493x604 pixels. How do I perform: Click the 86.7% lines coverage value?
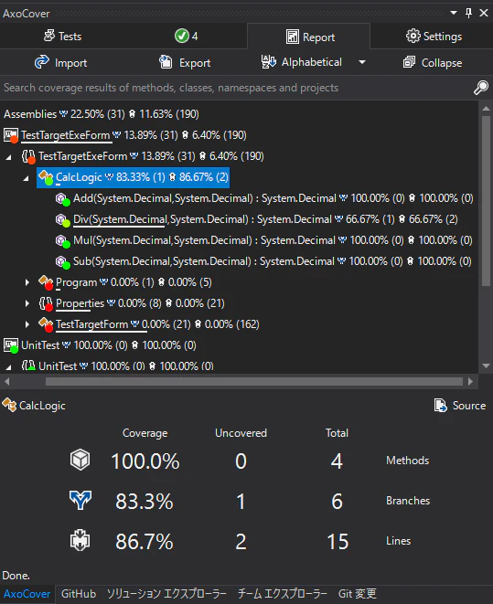click(x=145, y=541)
